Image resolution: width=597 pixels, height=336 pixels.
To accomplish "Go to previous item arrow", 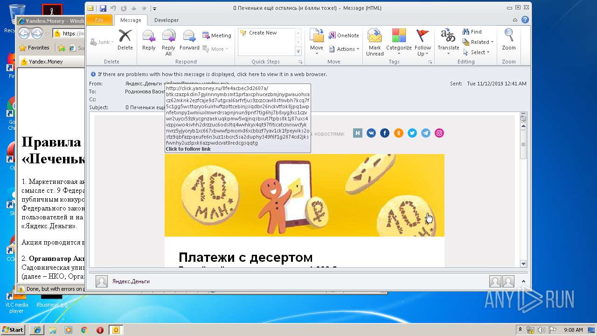I will point(134,8).
